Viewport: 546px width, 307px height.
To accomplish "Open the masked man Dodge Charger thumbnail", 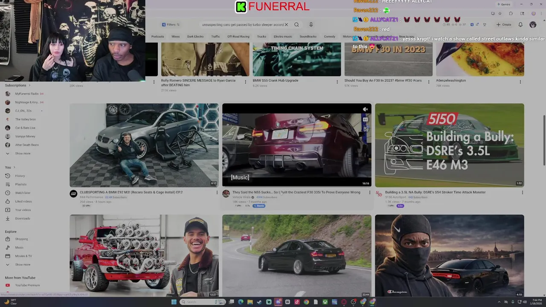I will click(449, 255).
